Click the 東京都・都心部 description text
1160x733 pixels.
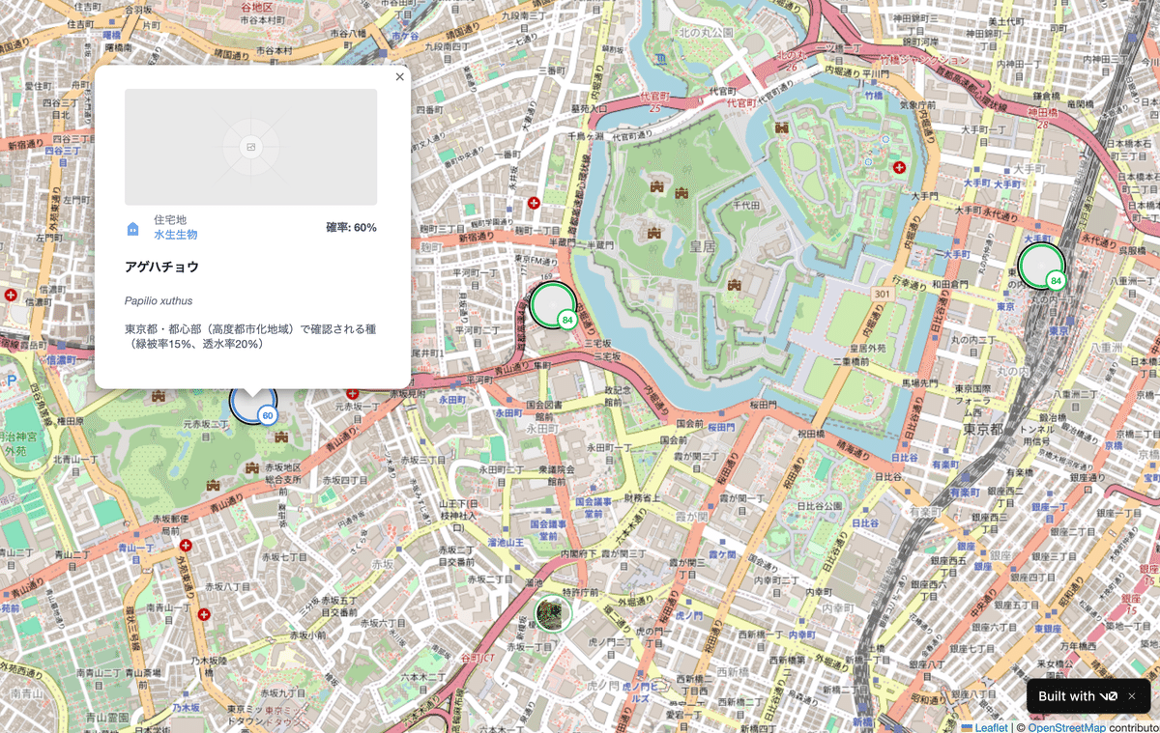[x=250, y=336]
